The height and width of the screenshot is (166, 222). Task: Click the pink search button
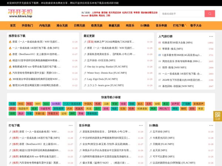click(x=209, y=14)
